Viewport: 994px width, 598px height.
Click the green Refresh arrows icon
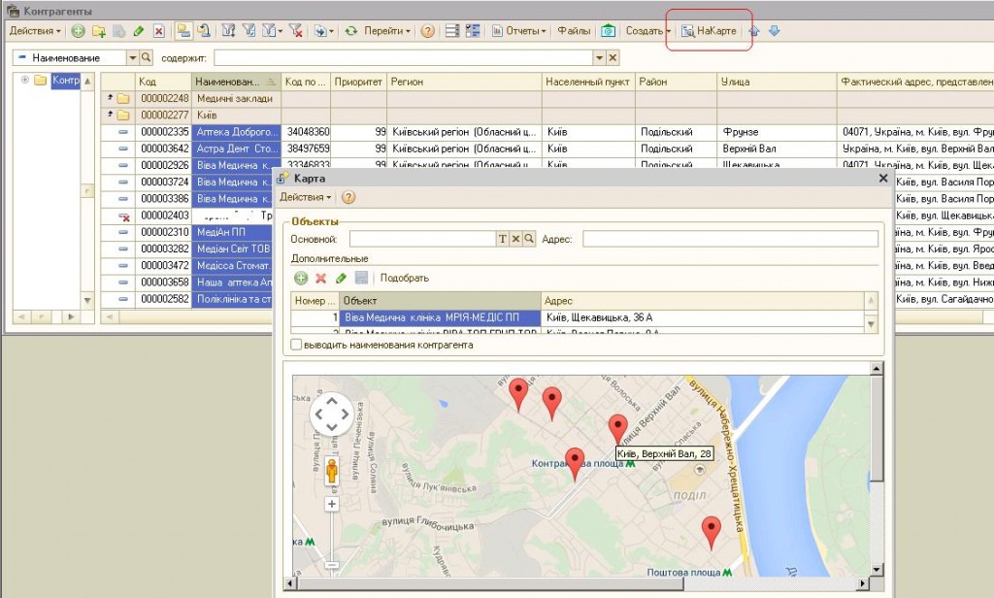point(351,30)
